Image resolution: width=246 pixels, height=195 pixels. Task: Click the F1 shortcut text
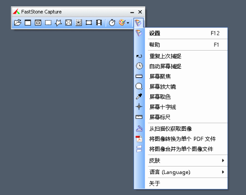[217, 45]
